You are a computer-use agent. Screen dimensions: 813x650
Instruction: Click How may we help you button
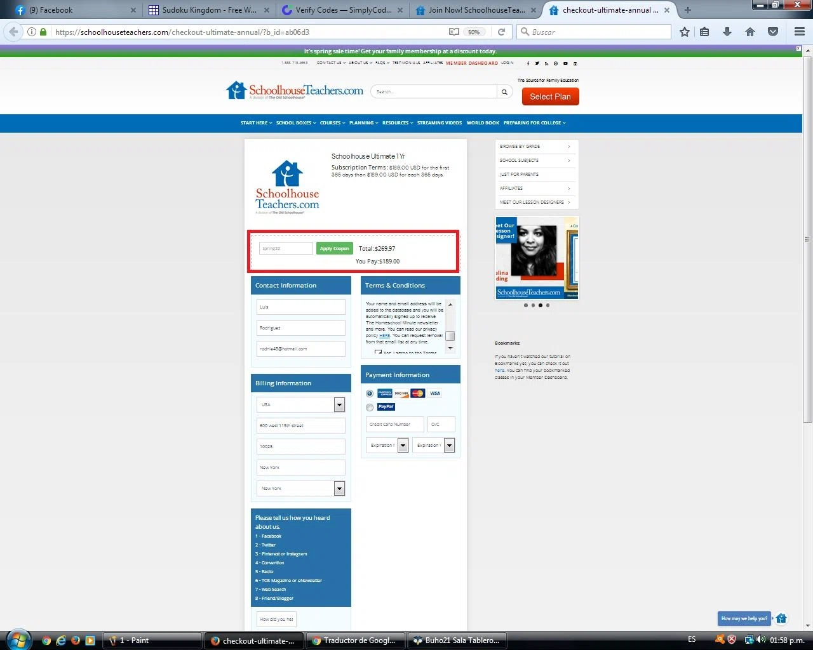click(x=744, y=618)
